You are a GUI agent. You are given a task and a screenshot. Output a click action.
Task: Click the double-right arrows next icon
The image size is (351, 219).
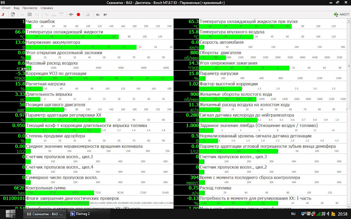click(x=37, y=15)
